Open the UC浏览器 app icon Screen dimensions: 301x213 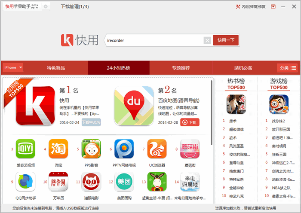157,149
